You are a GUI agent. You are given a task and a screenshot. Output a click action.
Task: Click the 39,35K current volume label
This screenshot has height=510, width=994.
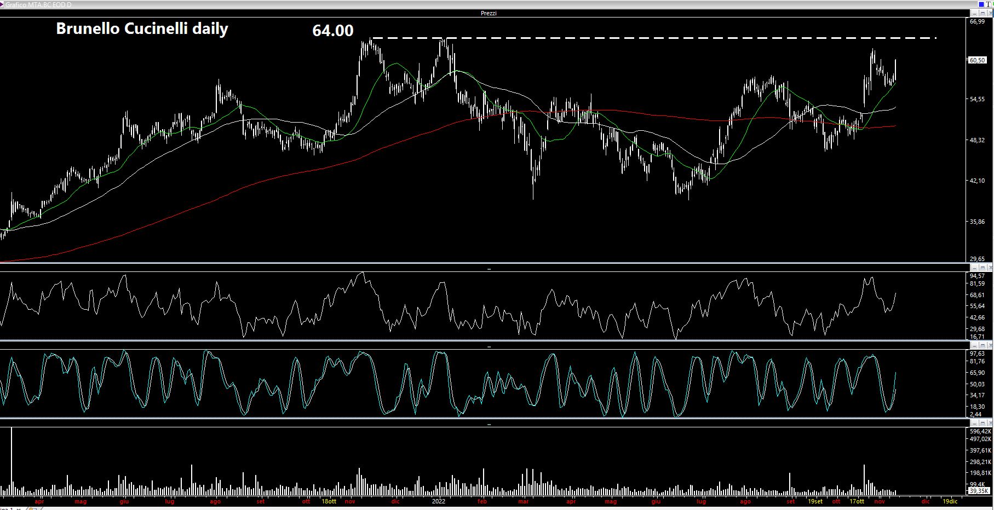979,491
